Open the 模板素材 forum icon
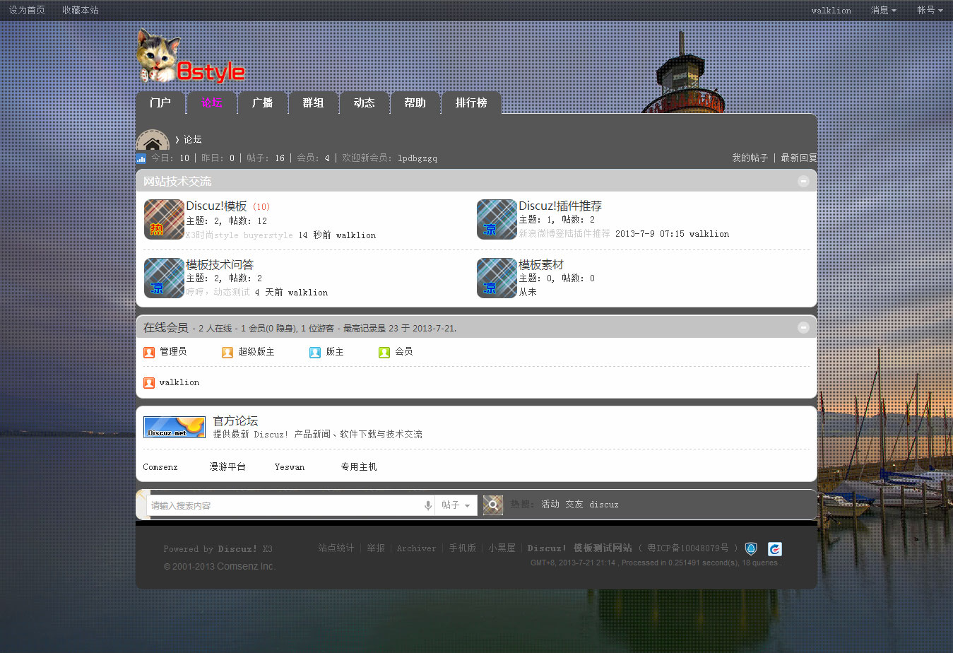 point(497,278)
